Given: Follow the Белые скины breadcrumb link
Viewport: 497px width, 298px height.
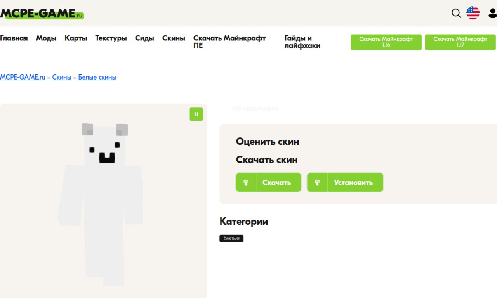Looking at the screenshot, I should click(97, 77).
